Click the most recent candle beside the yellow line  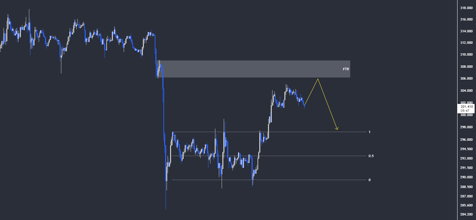click(x=305, y=105)
